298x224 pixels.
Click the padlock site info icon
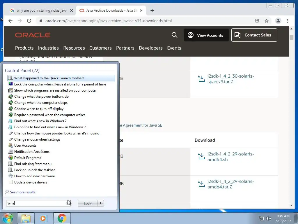pos(40,21)
